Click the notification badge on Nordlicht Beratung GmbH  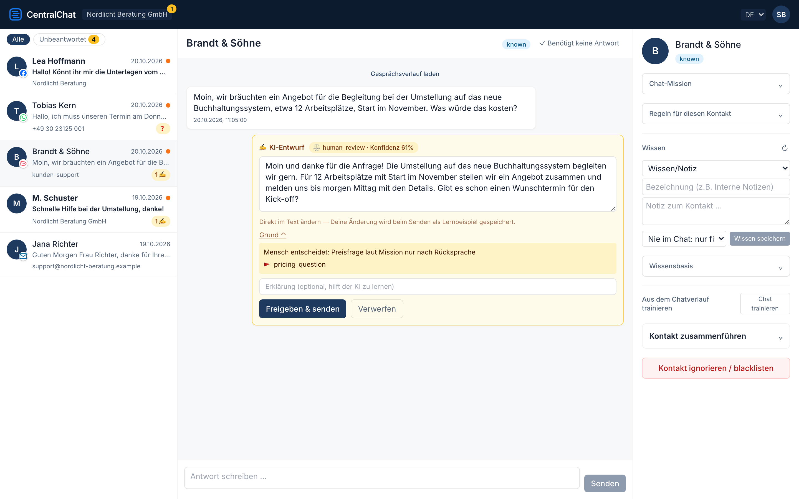click(x=172, y=9)
